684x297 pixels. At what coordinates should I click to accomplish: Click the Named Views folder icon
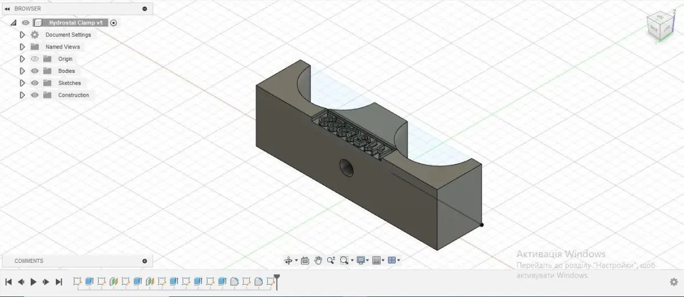(x=35, y=47)
